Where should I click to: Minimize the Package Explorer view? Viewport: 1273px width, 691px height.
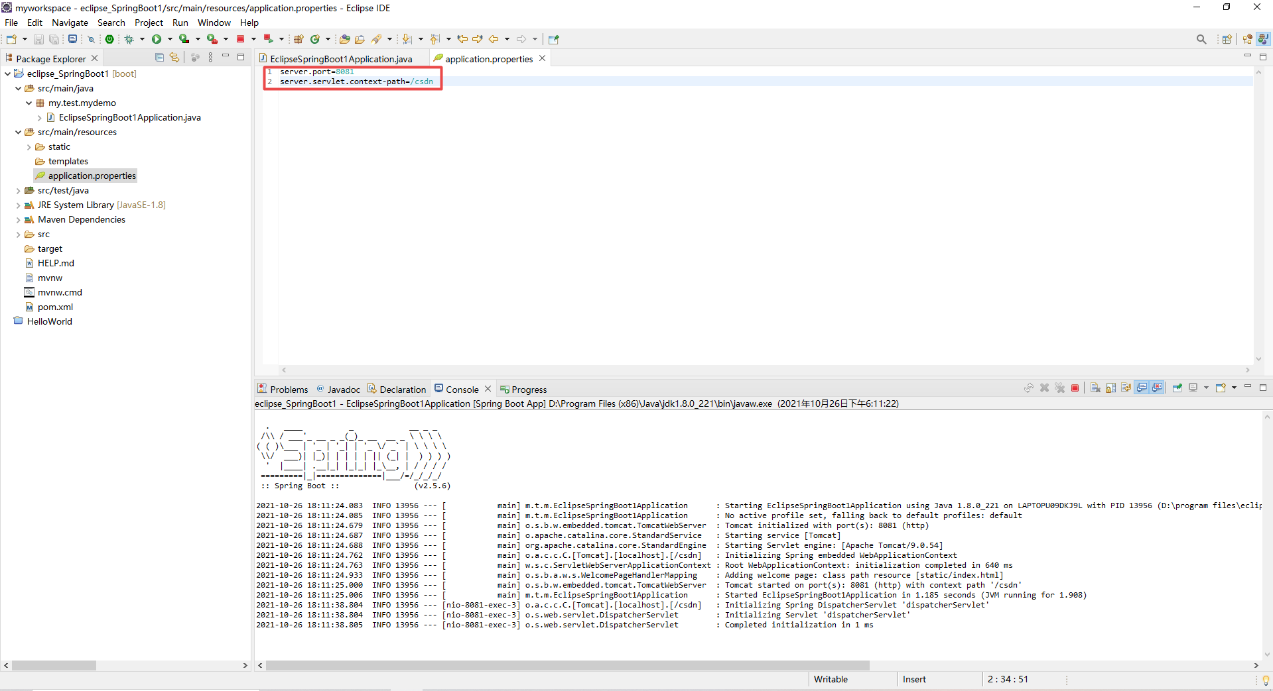226,57
